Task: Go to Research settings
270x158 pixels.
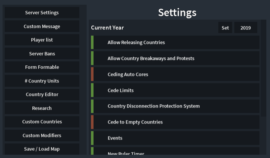Action: click(x=42, y=108)
